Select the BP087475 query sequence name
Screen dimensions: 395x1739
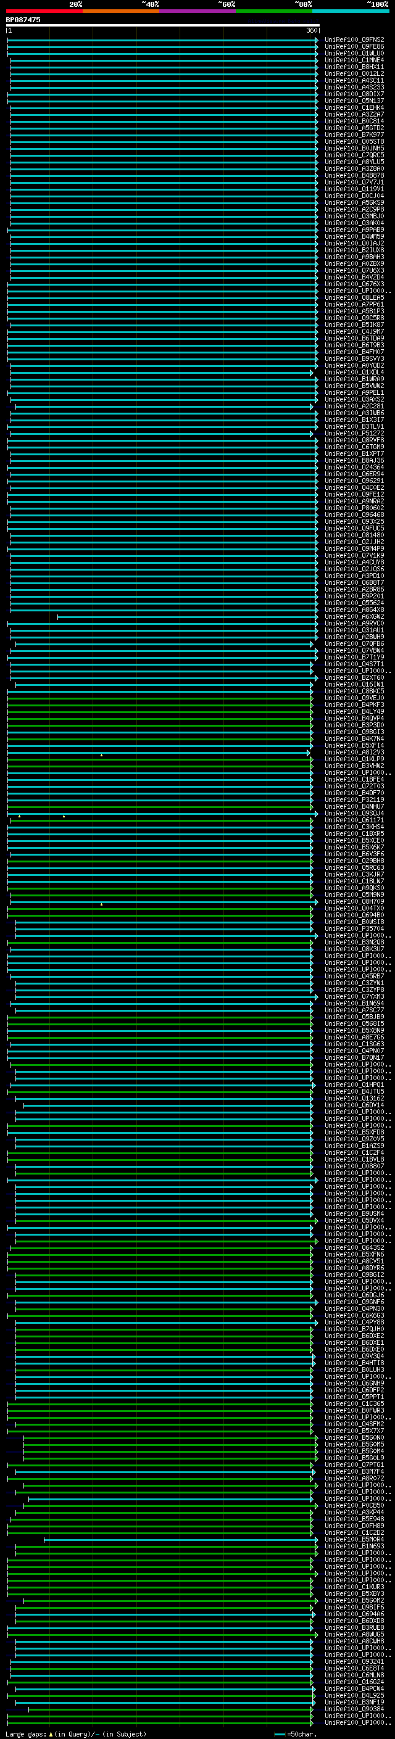coord(23,20)
